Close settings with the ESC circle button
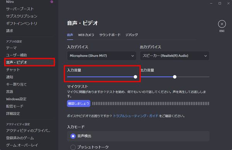232x150 pixels. pyautogui.click(x=222, y=24)
